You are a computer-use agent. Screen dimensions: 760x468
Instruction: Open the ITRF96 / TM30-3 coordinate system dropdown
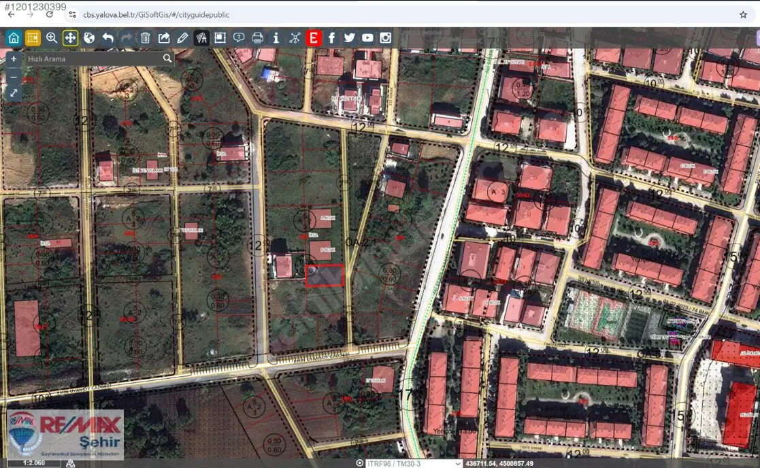click(414, 464)
